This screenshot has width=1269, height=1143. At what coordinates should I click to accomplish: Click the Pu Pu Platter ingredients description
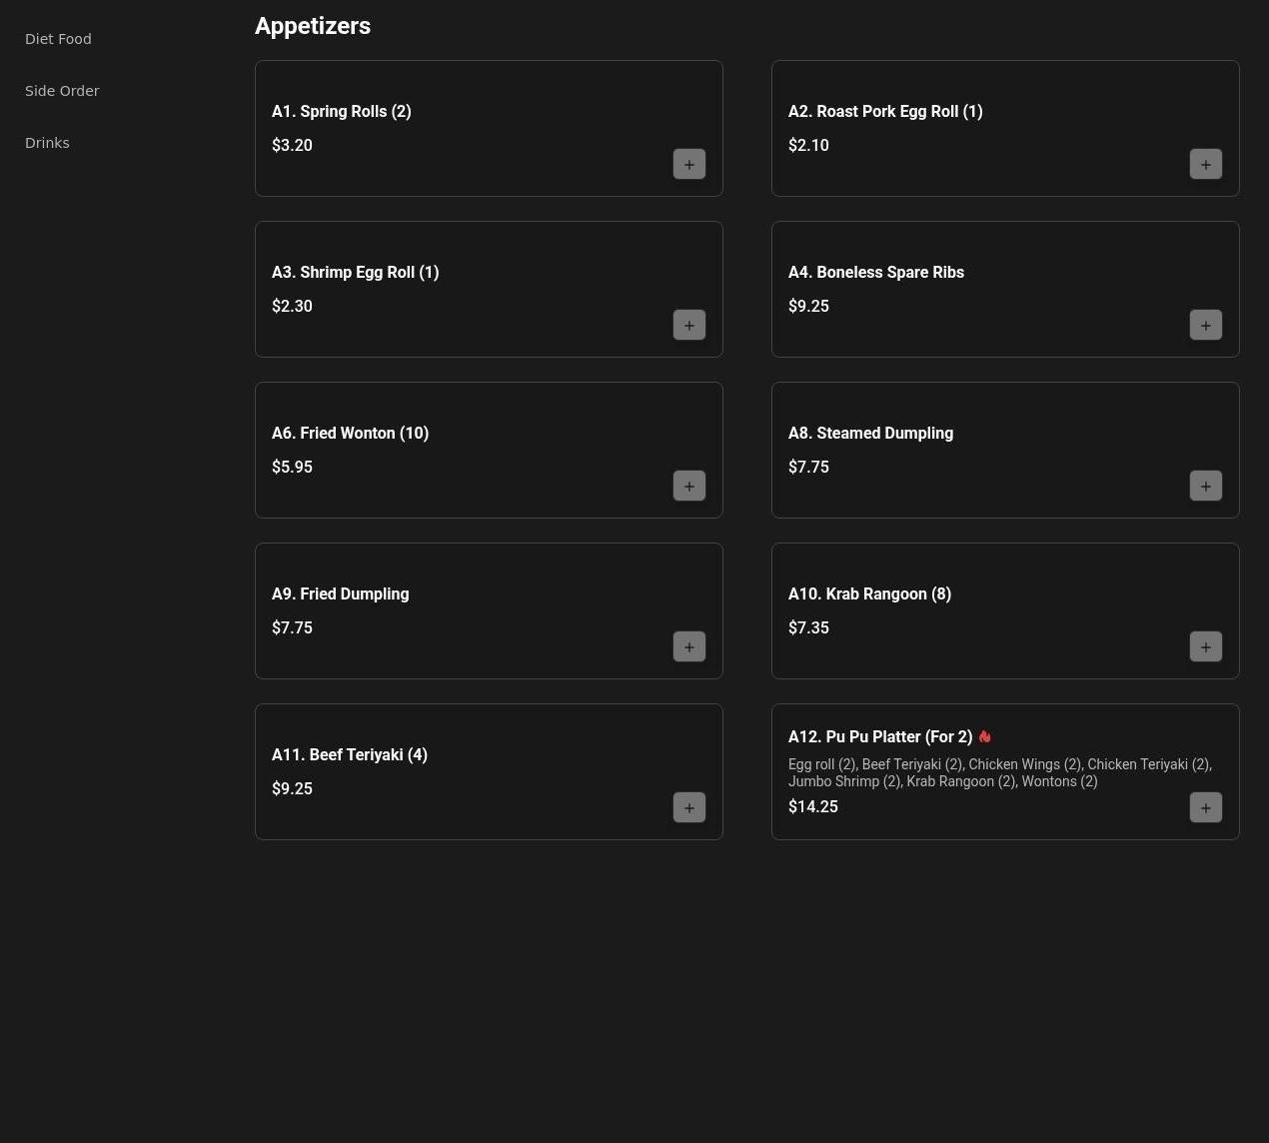999,773
